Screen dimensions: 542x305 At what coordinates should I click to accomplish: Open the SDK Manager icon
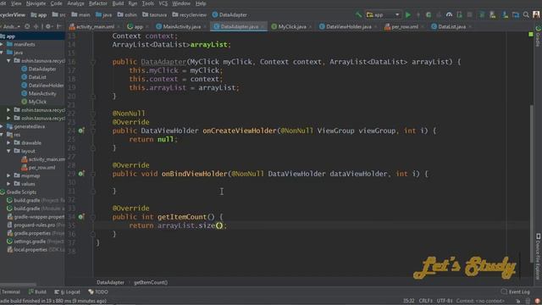tap(505, 15)
